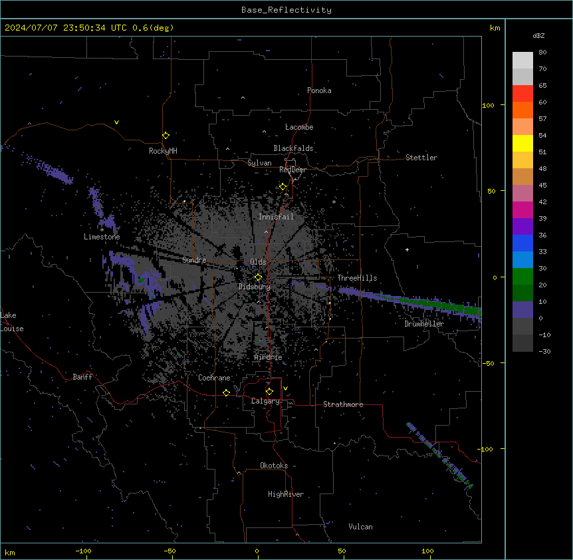Click the Vulcan label
Viewport: 573px width, 560px height.
361,527
